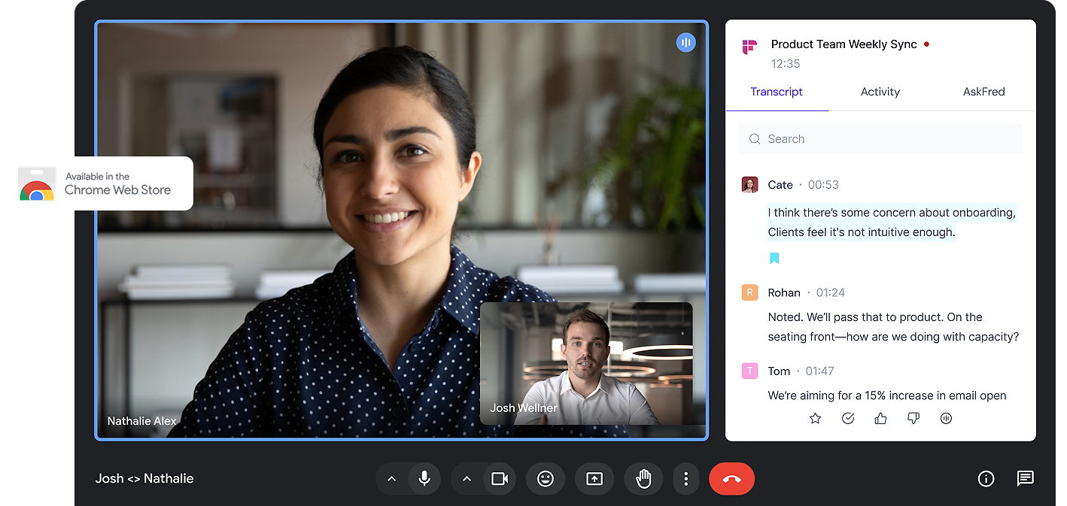Click Cate's avatar in transcript
This screenshot has width=1067, height=506.
[x=749, y=185]
